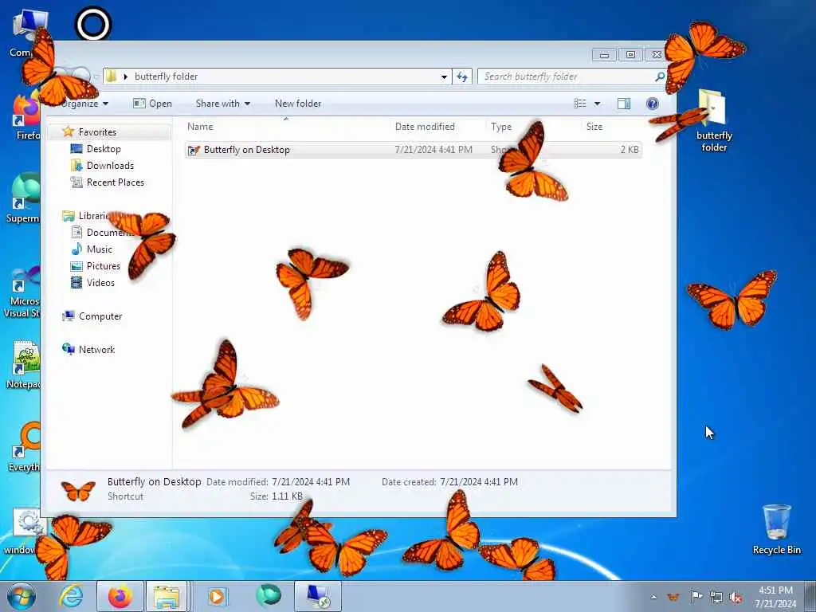
Task: Click the Open toolbar button
Action: click(x=152, y=104)
